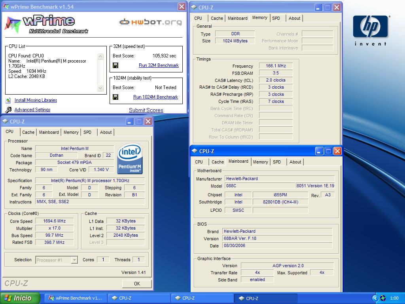
Task: Open About tab in CPU-Z CPU window
Action: click(106, 132)
